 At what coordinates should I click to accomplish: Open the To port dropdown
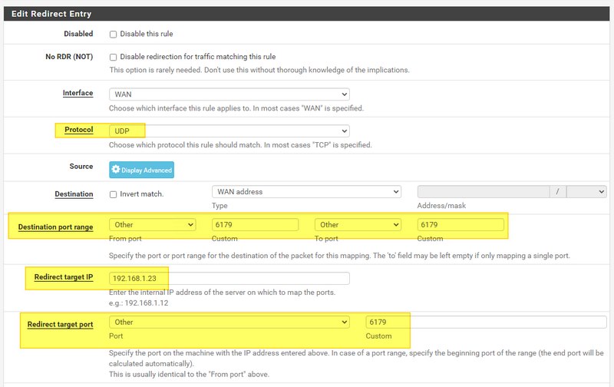(358, 225)
